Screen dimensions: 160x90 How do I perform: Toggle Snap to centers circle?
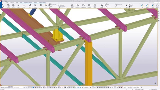coord(102,87)
